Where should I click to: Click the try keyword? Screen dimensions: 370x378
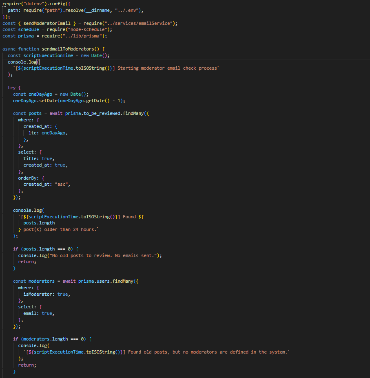coord(11,88)
